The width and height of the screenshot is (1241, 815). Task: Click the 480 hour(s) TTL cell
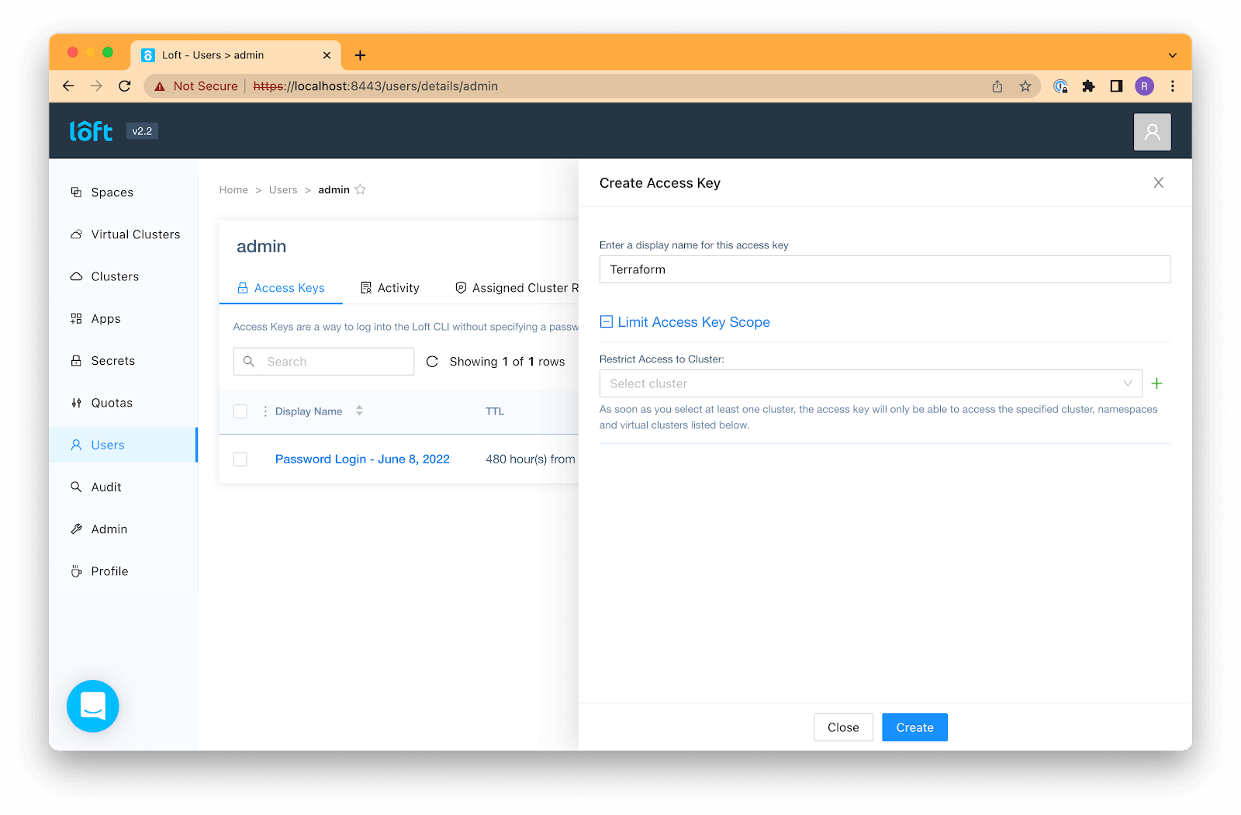(531, 460)
